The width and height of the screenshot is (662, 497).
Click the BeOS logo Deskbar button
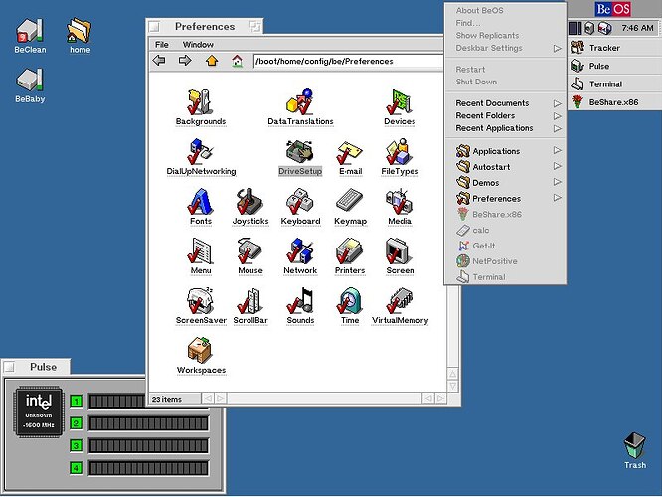(x=613, y=9)
